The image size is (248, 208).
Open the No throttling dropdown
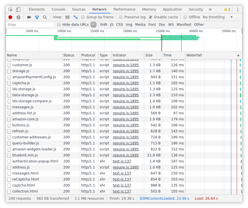click(214, 17)
